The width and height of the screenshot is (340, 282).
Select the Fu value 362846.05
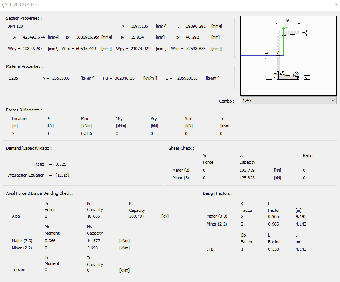click(124, 78)
